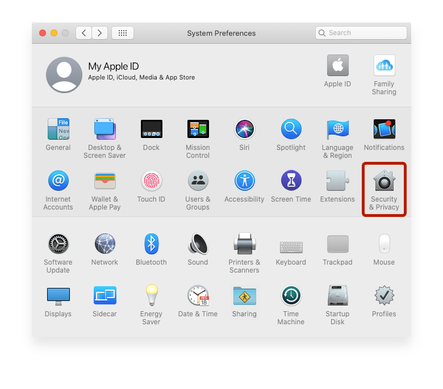
Task: Open Network preferences
Action: click(x=105, y=244)
